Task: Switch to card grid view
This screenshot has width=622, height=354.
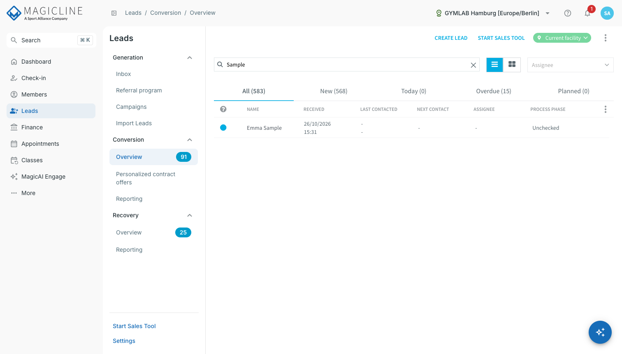Action: (512, 64)
